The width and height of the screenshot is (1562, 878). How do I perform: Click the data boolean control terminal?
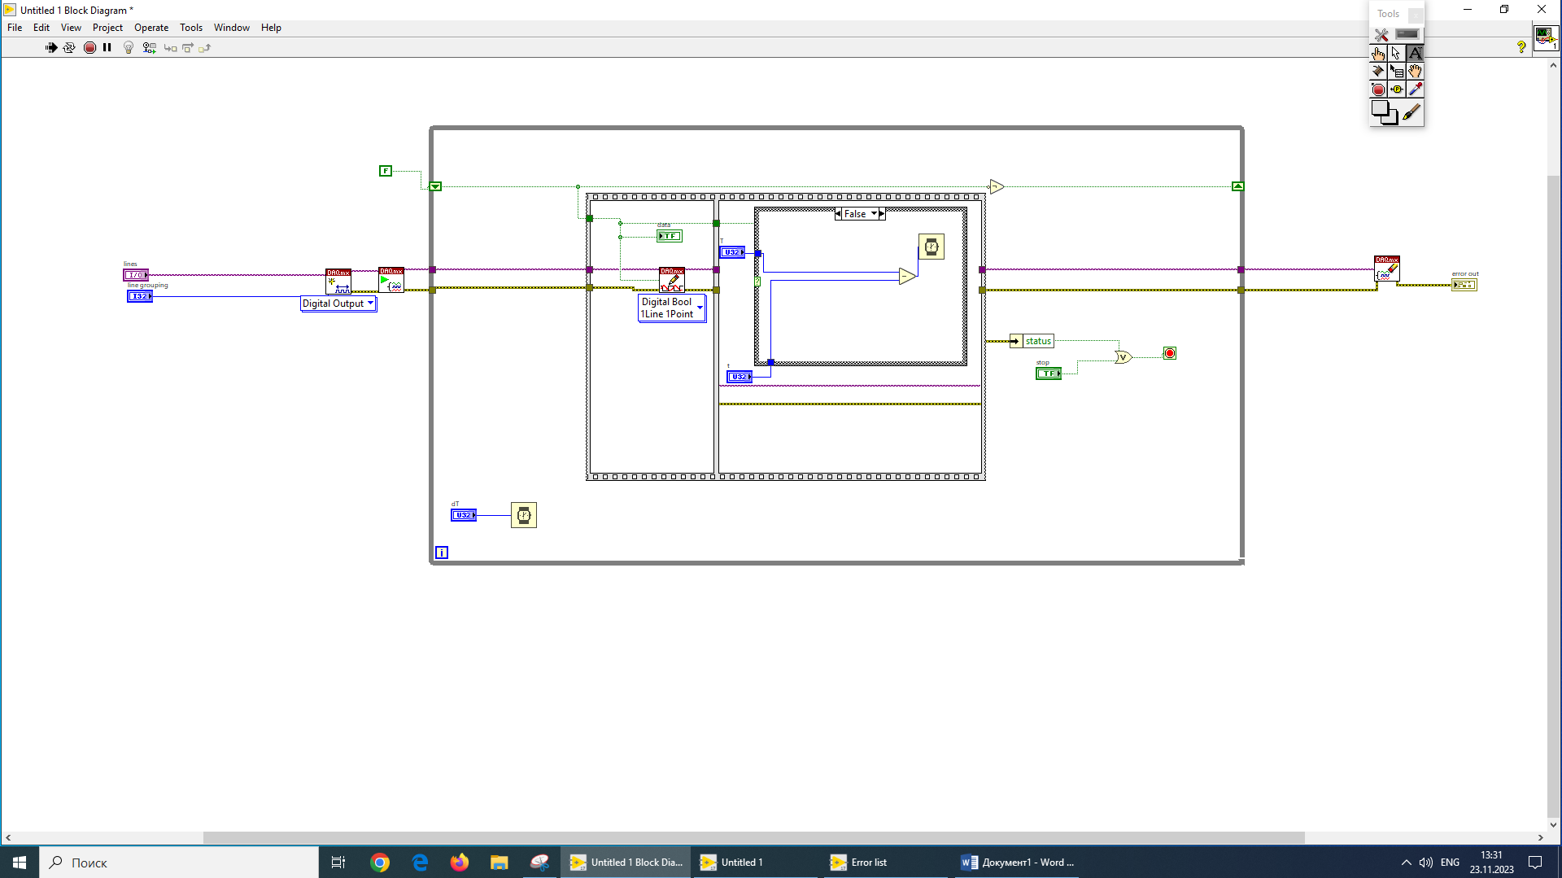click(x=670, y=236)
